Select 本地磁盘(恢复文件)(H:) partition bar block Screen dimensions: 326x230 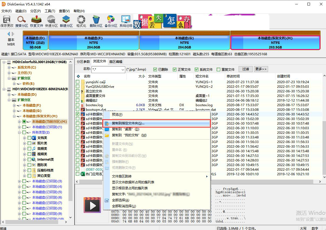point(275,40)
